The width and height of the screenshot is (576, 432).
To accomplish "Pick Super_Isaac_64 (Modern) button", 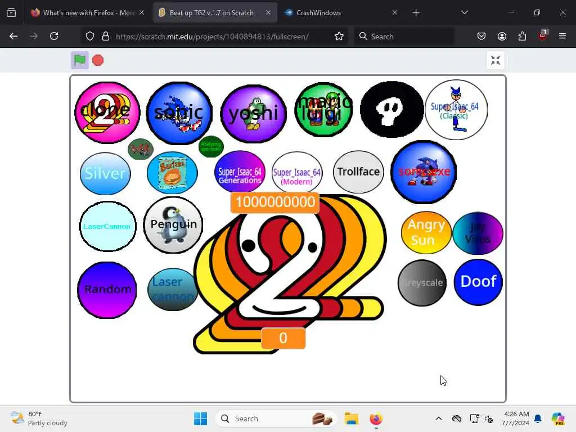I will pos(297,172).
